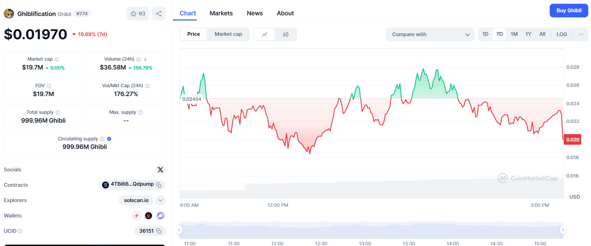Select the Market cap toggle
Viewport: 591px width, 246px height.
pyautogui.click(x=228, y=34)
